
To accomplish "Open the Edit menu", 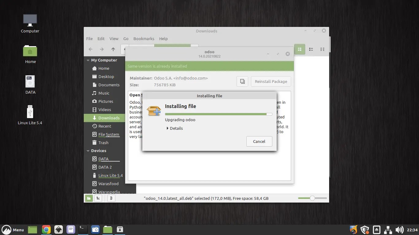I will pyautogui.click(x=101, y=39).
